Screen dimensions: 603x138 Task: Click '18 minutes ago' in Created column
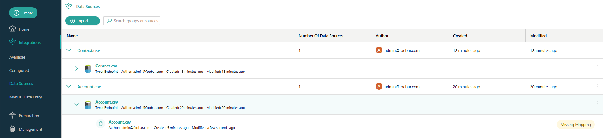point(466,50)
